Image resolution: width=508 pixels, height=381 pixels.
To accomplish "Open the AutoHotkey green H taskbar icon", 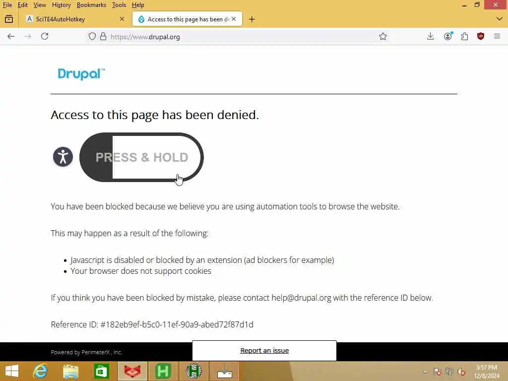I will click(x=163, y=371).
